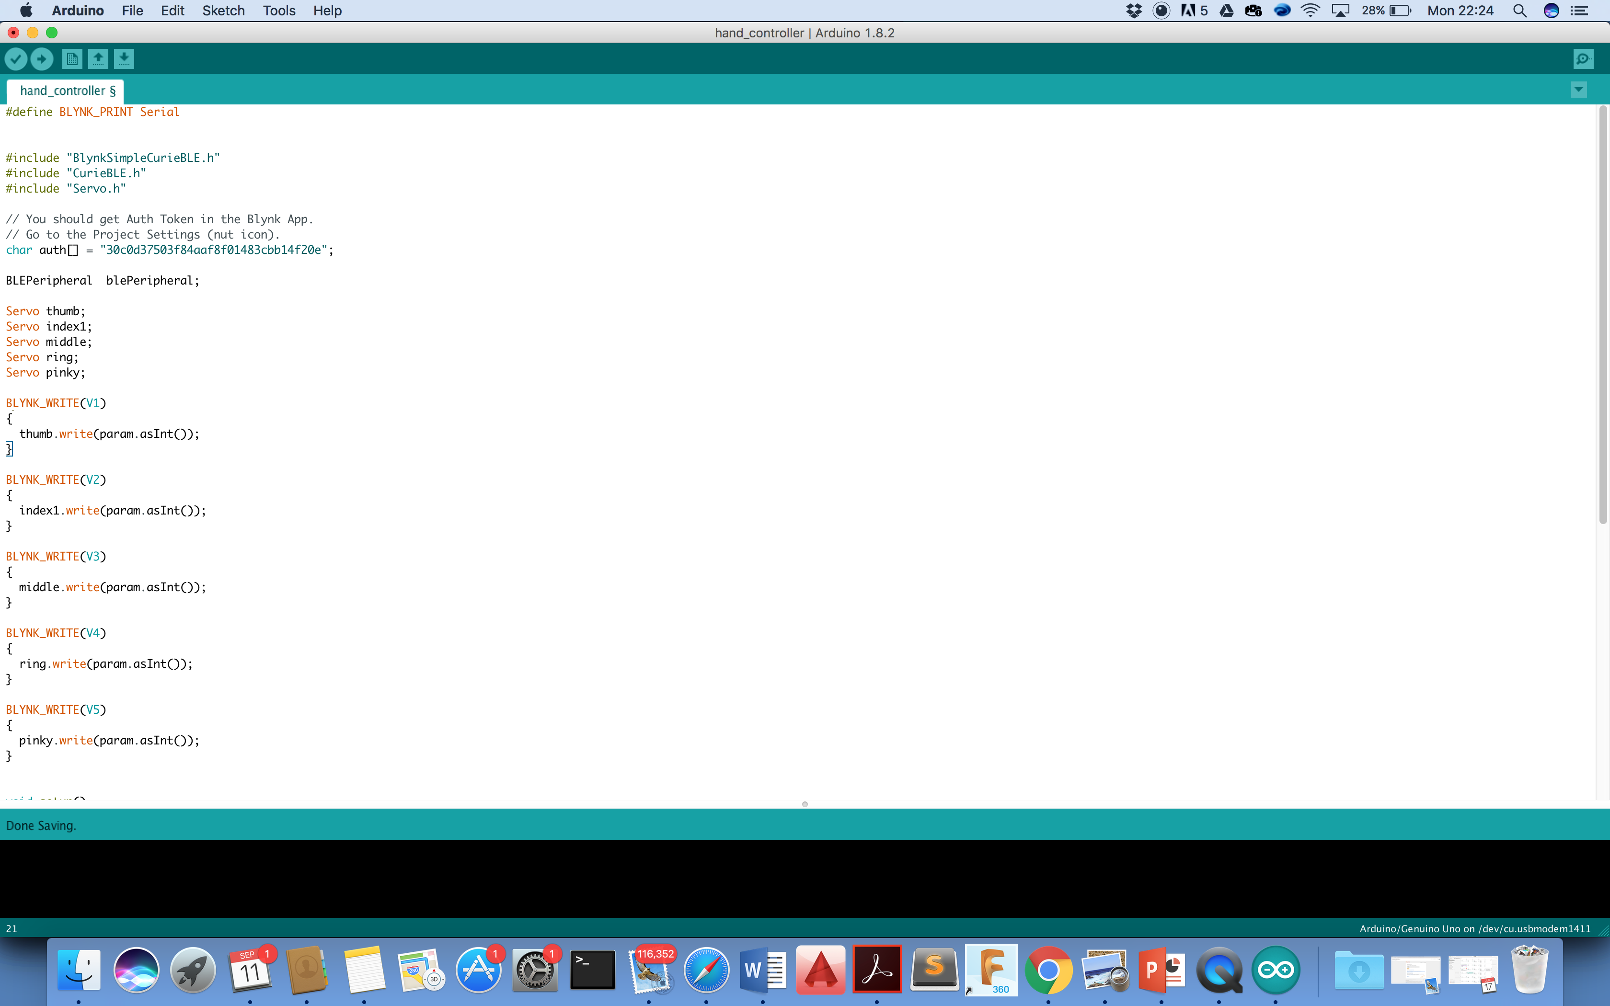This screenshot has width=1610, height=1006.
Task: Click '#include "Servo.h"' line
Action: 66,188
